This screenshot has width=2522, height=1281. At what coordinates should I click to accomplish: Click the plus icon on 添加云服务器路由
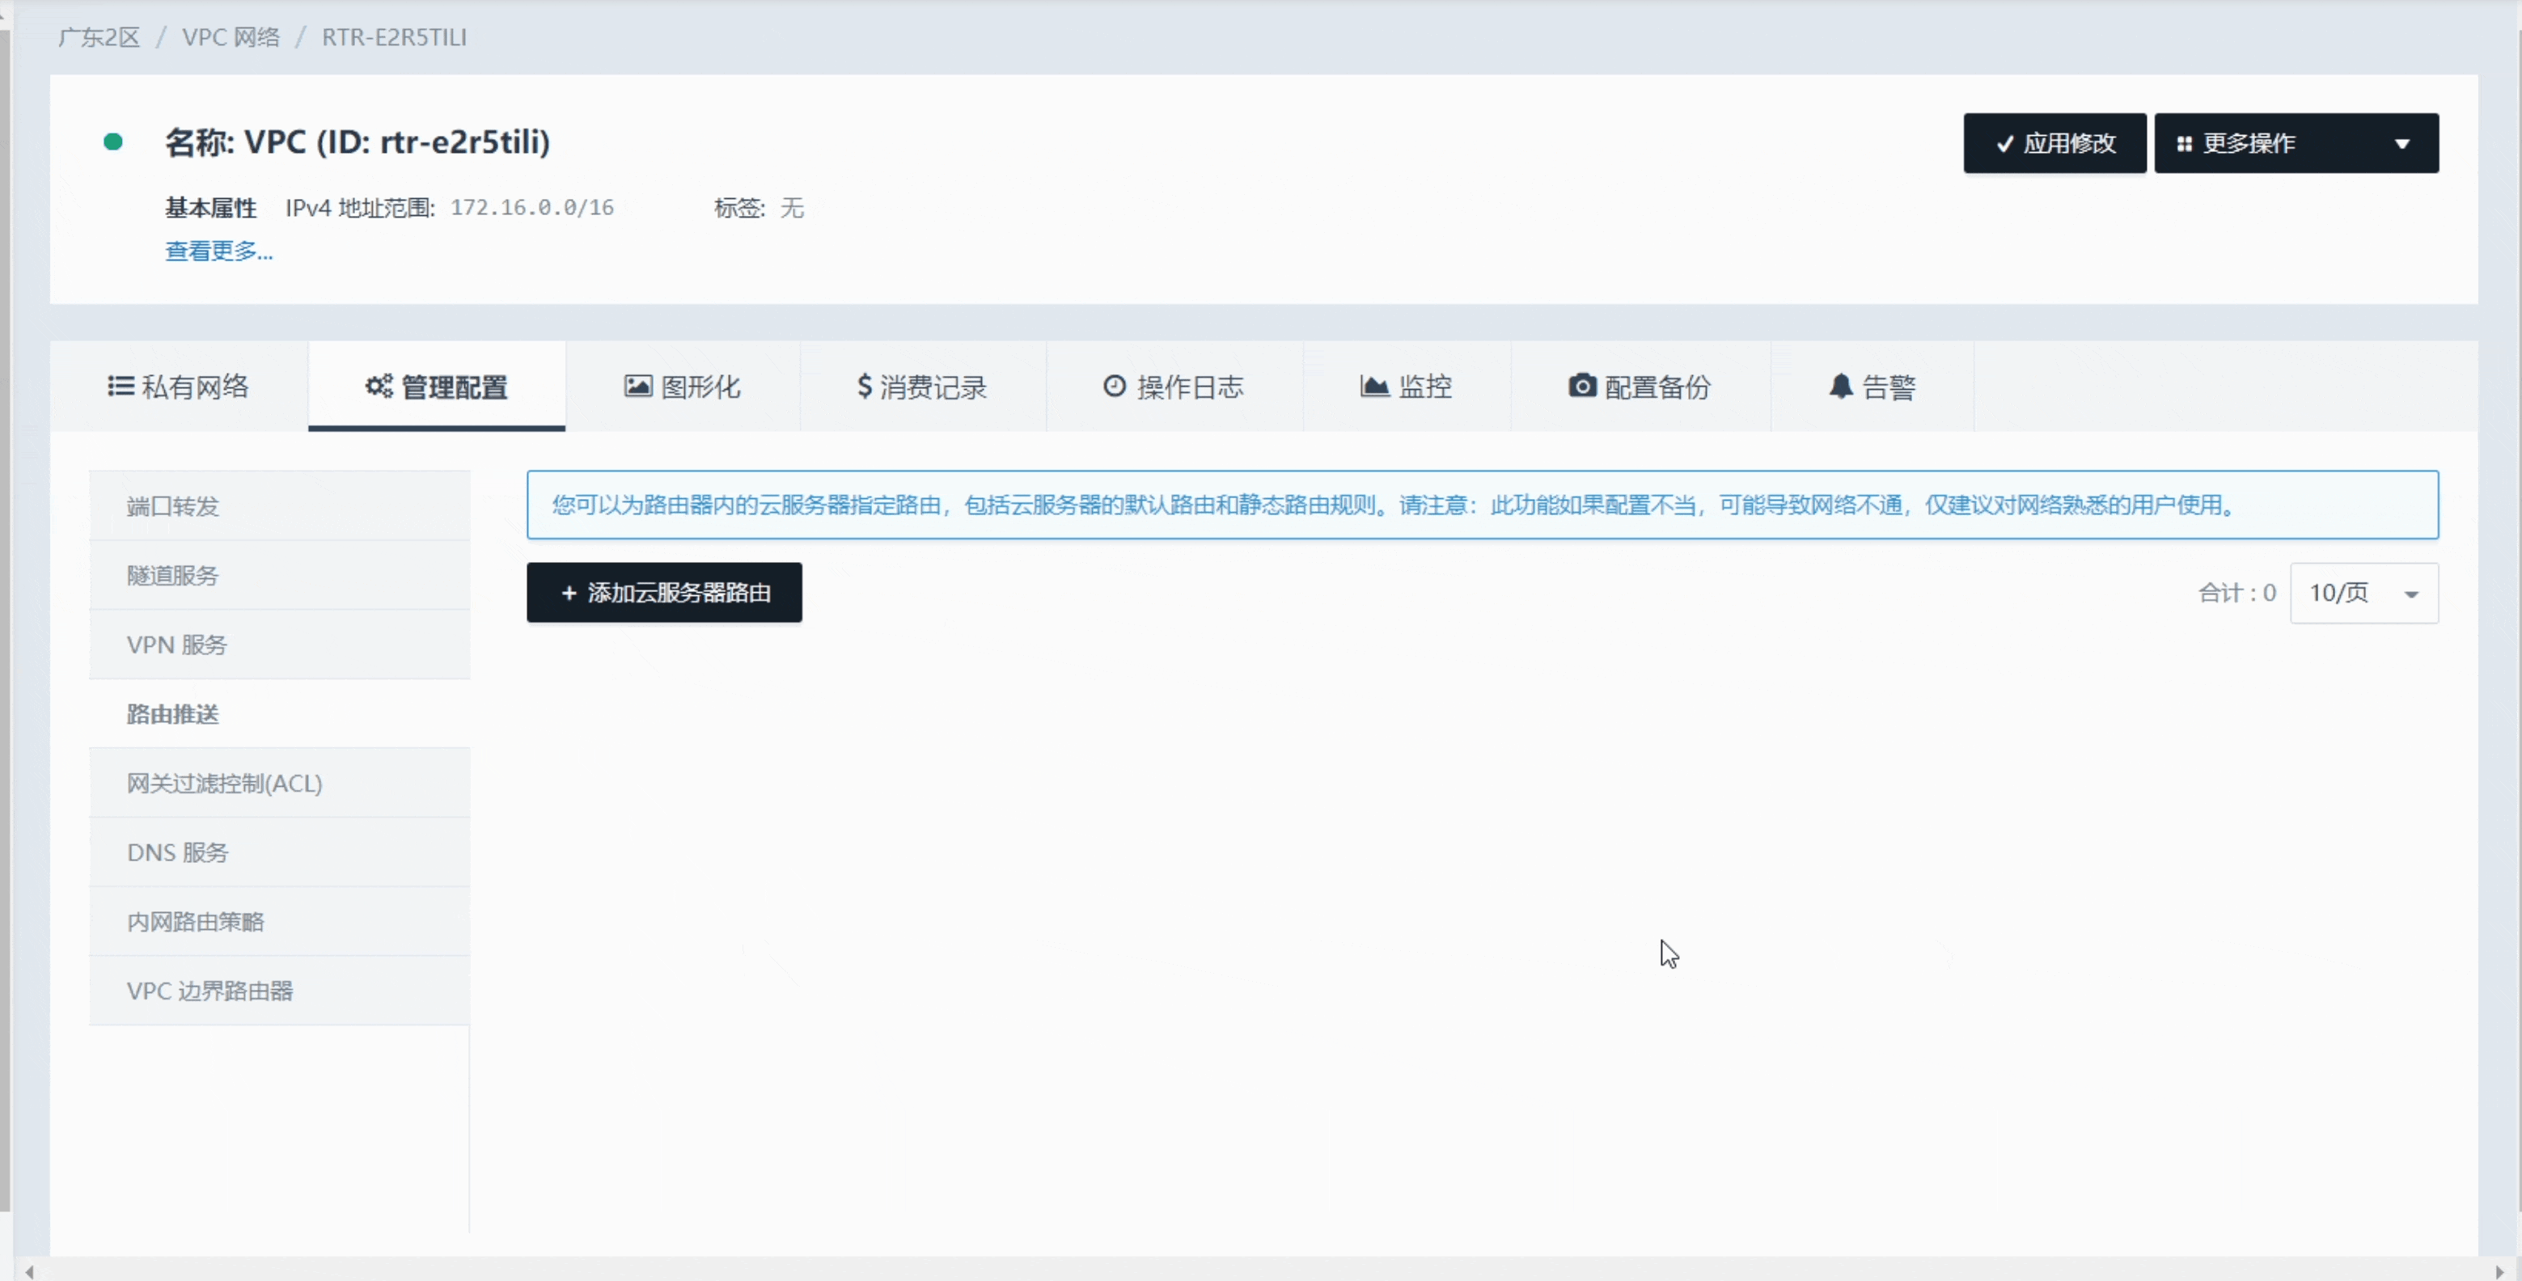click(x=571, y=592)
